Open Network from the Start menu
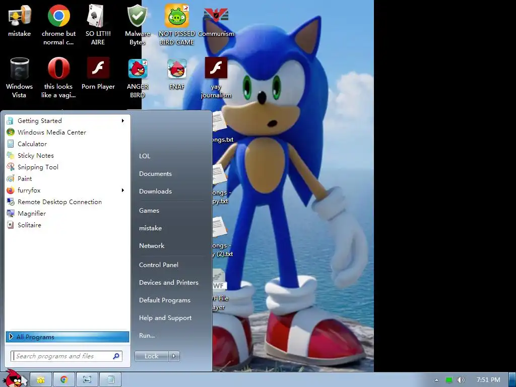The width and height of the screenshot is (516, 387). [x=152, y=246]
